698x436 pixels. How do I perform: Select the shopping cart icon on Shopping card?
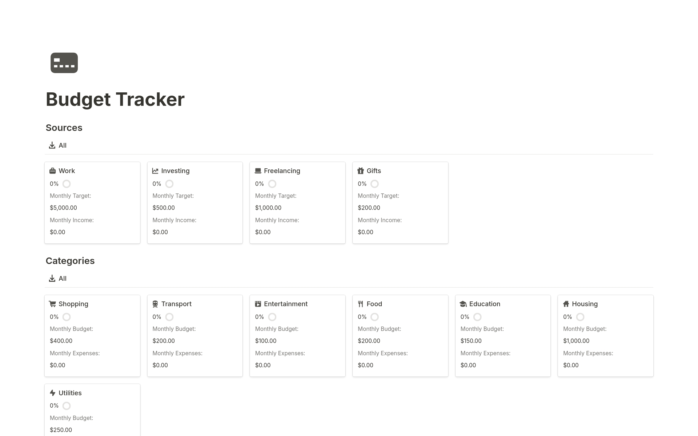[52, 304]
